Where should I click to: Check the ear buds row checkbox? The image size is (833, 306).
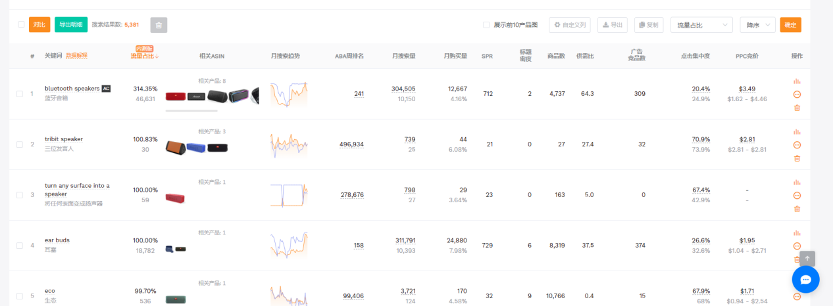pyautogui.click(x=20, y=246)
